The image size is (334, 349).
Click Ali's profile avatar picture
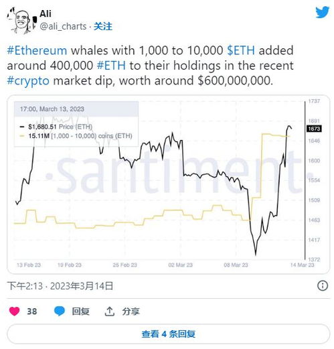(21, 21)
